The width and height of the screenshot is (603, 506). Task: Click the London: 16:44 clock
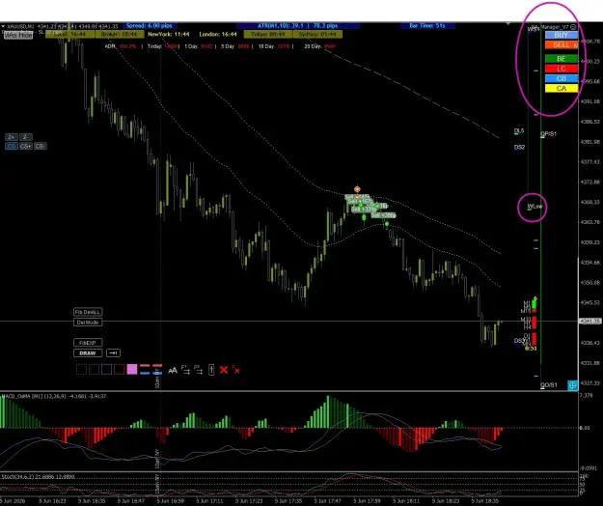pyautogui.click(x=218, y=35)
